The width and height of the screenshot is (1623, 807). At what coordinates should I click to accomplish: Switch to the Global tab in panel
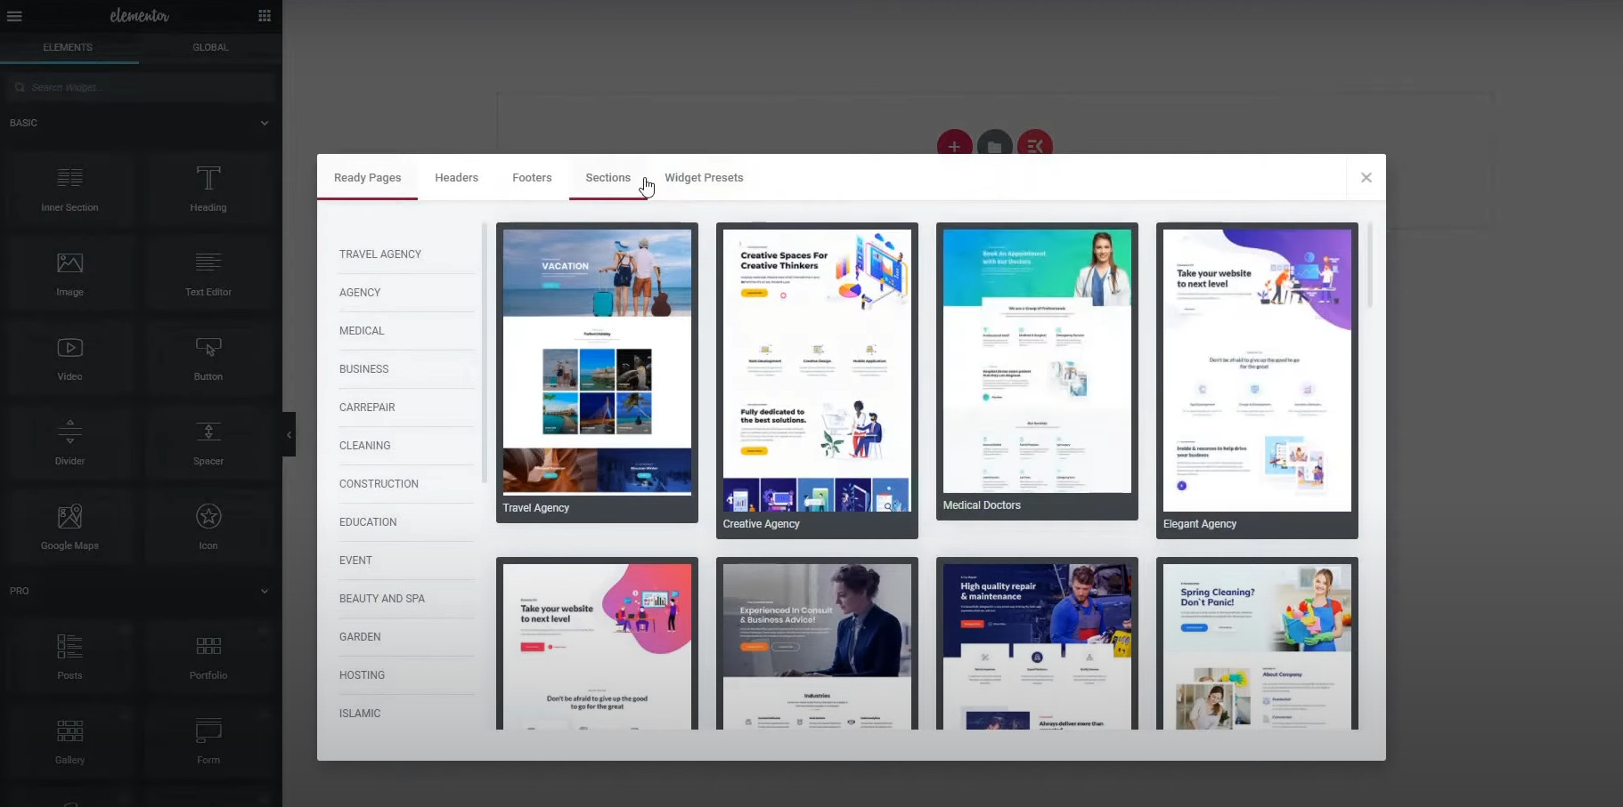pyautogui.click(x=210, y=47)
